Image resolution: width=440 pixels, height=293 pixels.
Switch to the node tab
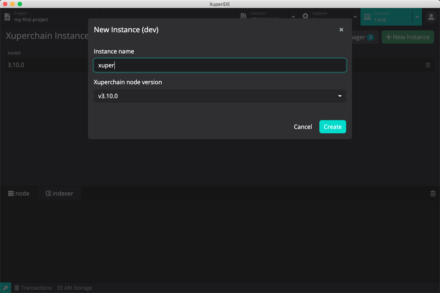click(19, 193)
